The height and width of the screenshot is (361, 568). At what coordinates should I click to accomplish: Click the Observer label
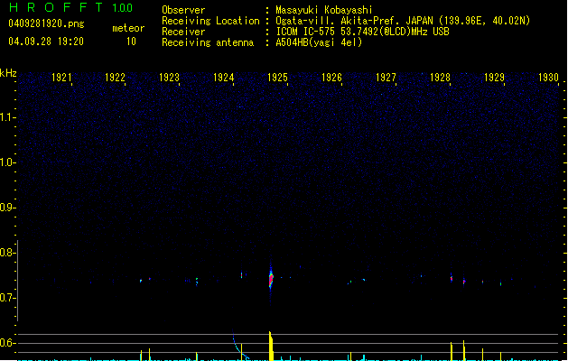click(x=183, y=10)
